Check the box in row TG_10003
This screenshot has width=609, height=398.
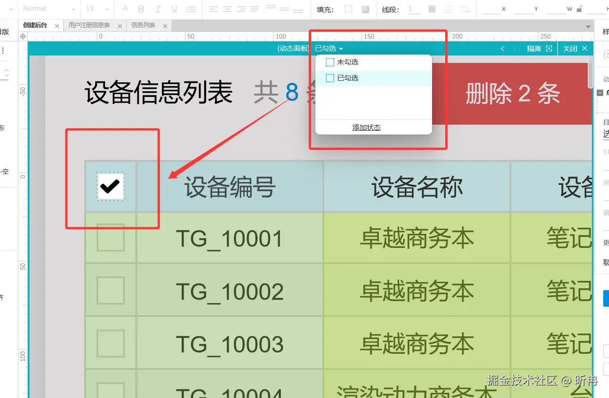pos(111,343)
